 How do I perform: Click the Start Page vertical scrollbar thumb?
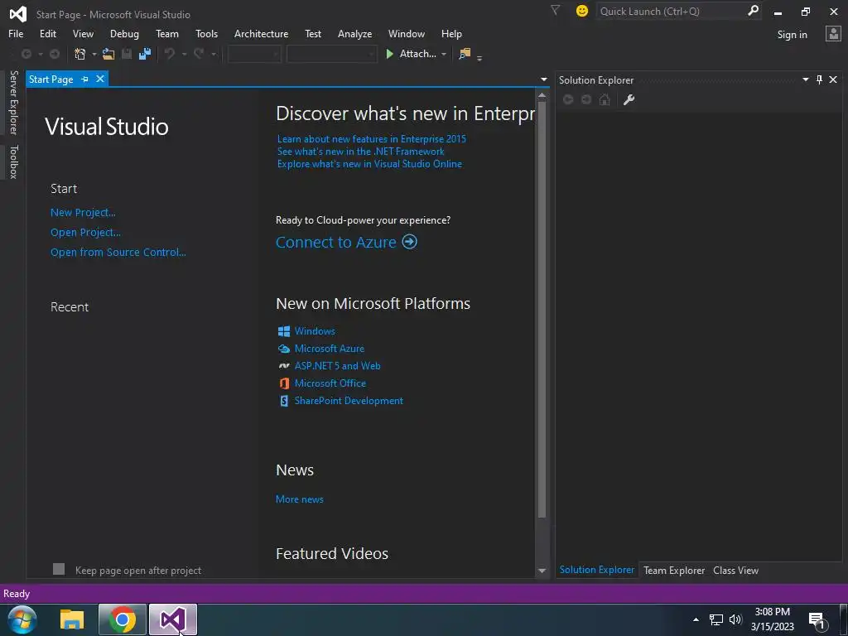[542, 310]
